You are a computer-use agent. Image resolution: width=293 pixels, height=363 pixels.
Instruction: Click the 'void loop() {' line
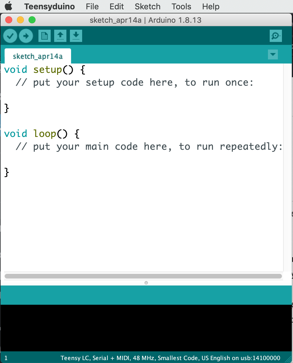pyautogui.click(x=42, y=134)
